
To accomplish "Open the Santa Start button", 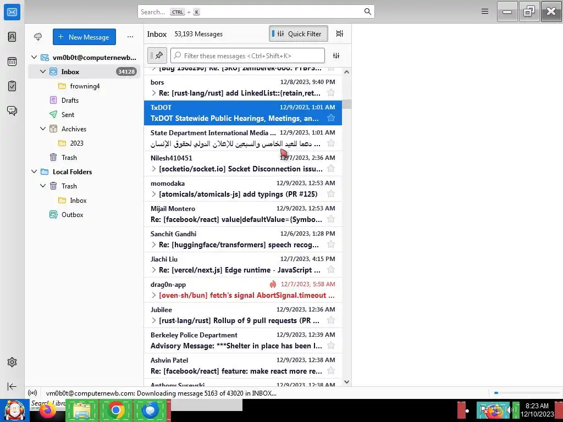I will 15,410.
